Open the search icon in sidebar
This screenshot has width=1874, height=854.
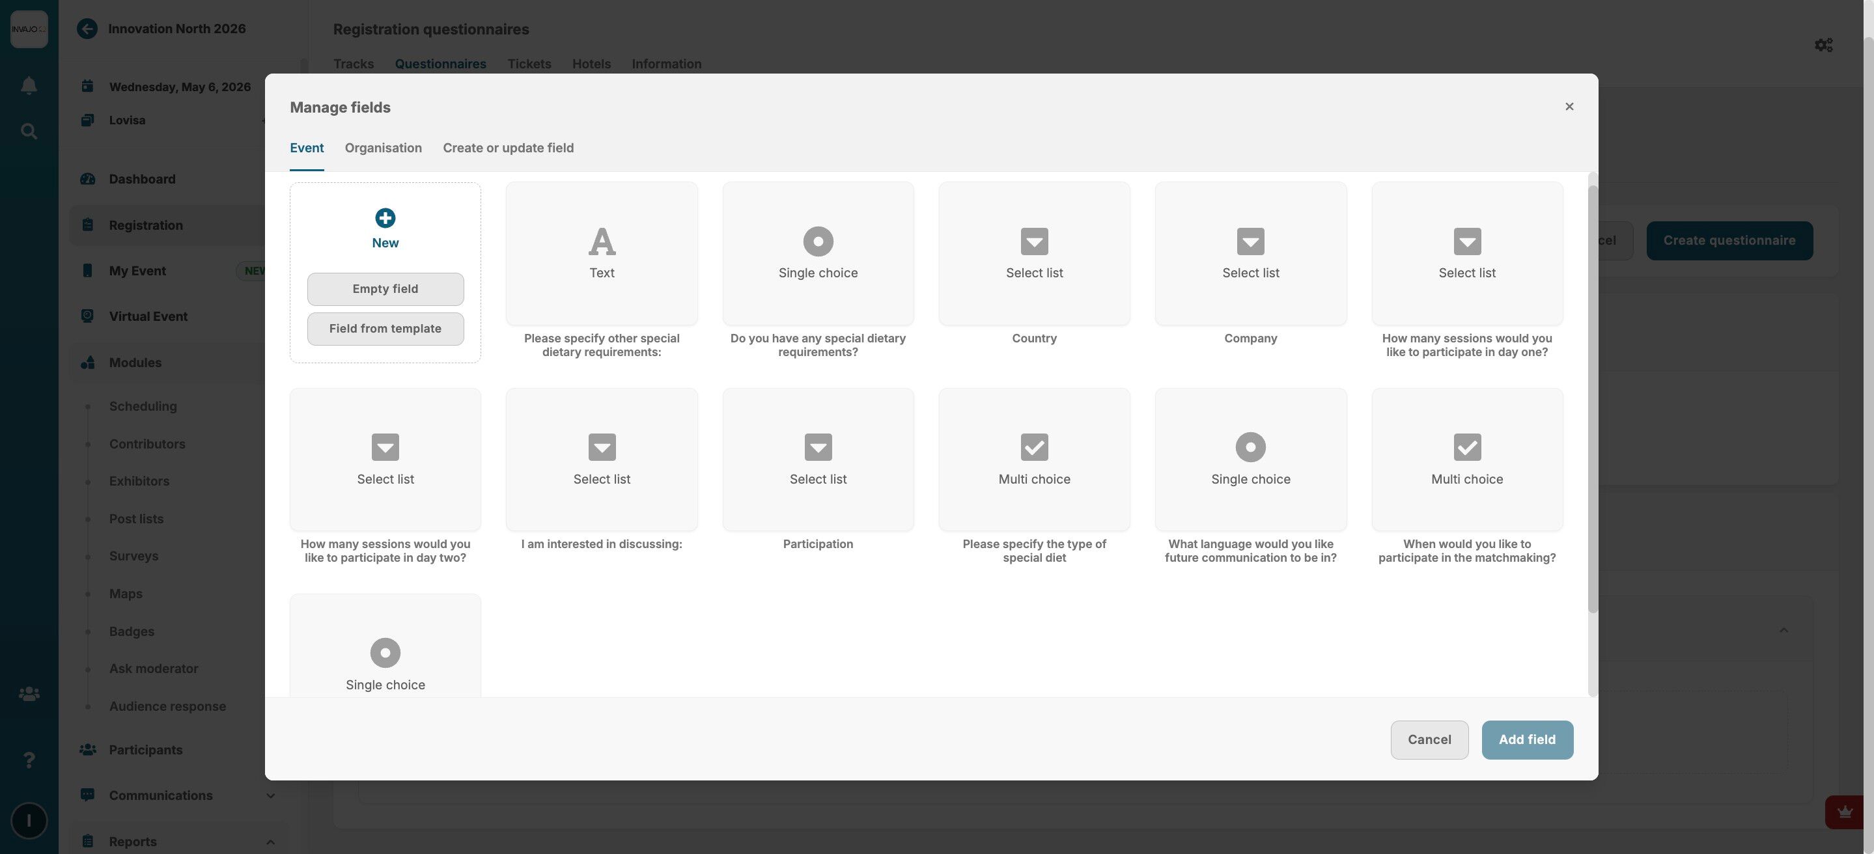coord(29,131)
